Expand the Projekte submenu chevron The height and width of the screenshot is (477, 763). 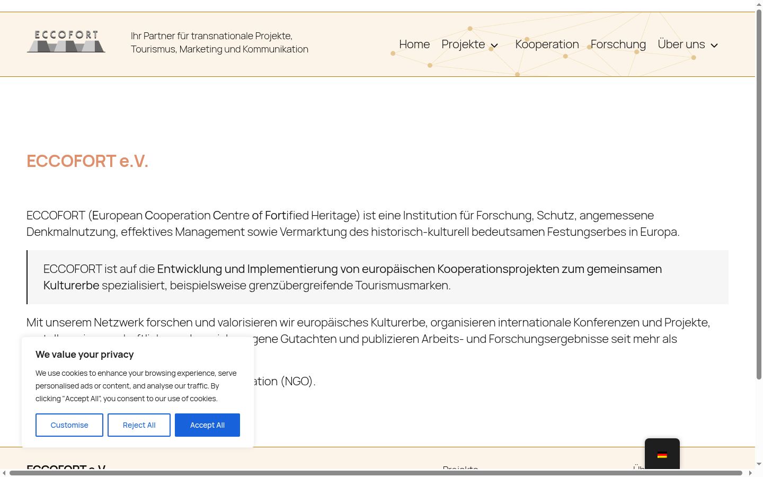coord(494,45)
